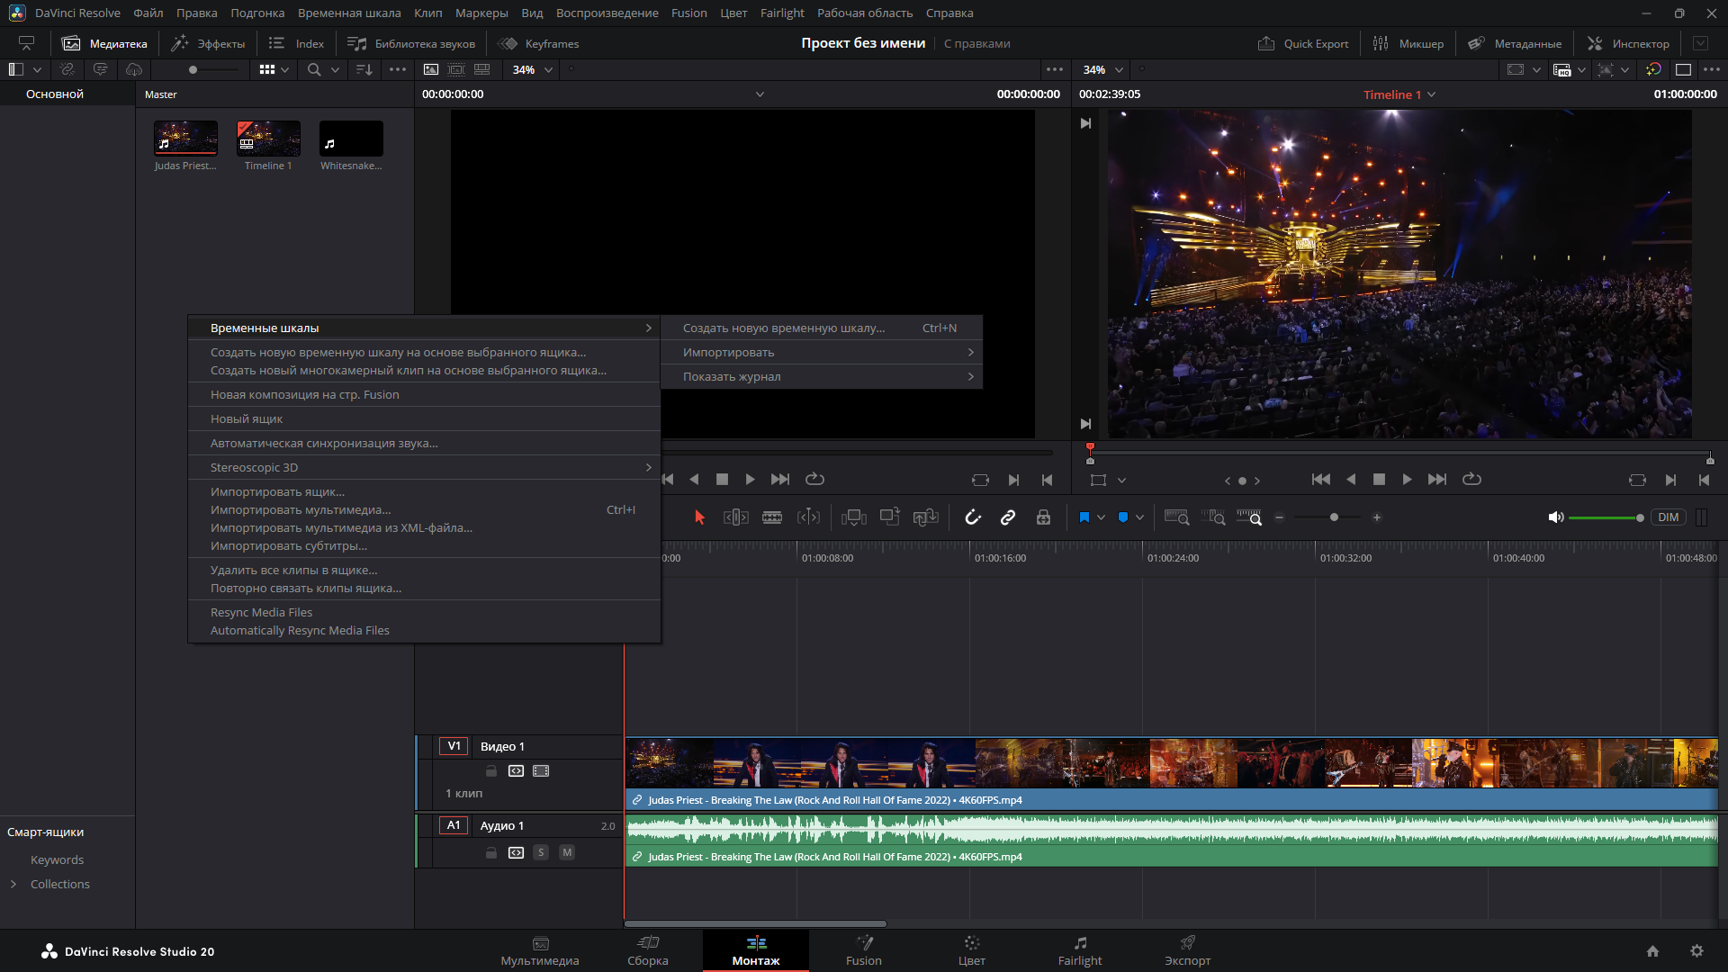This screenshot has height=972, width=1728.
Task: Click the Insert clip icon
Action: point(853,517)
